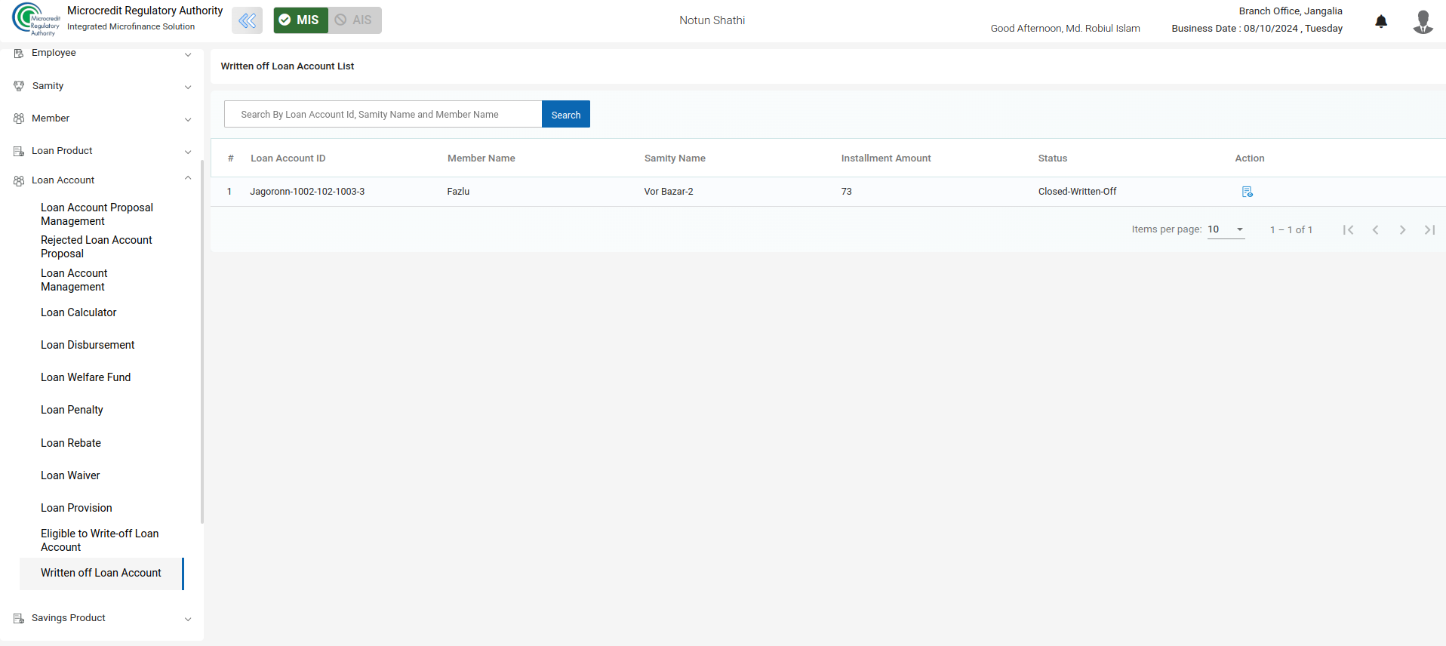The image size is (1446, 646).
Task: Expand the Samity menu chevron
Action: pyautogui.click(x=188, y=87)
